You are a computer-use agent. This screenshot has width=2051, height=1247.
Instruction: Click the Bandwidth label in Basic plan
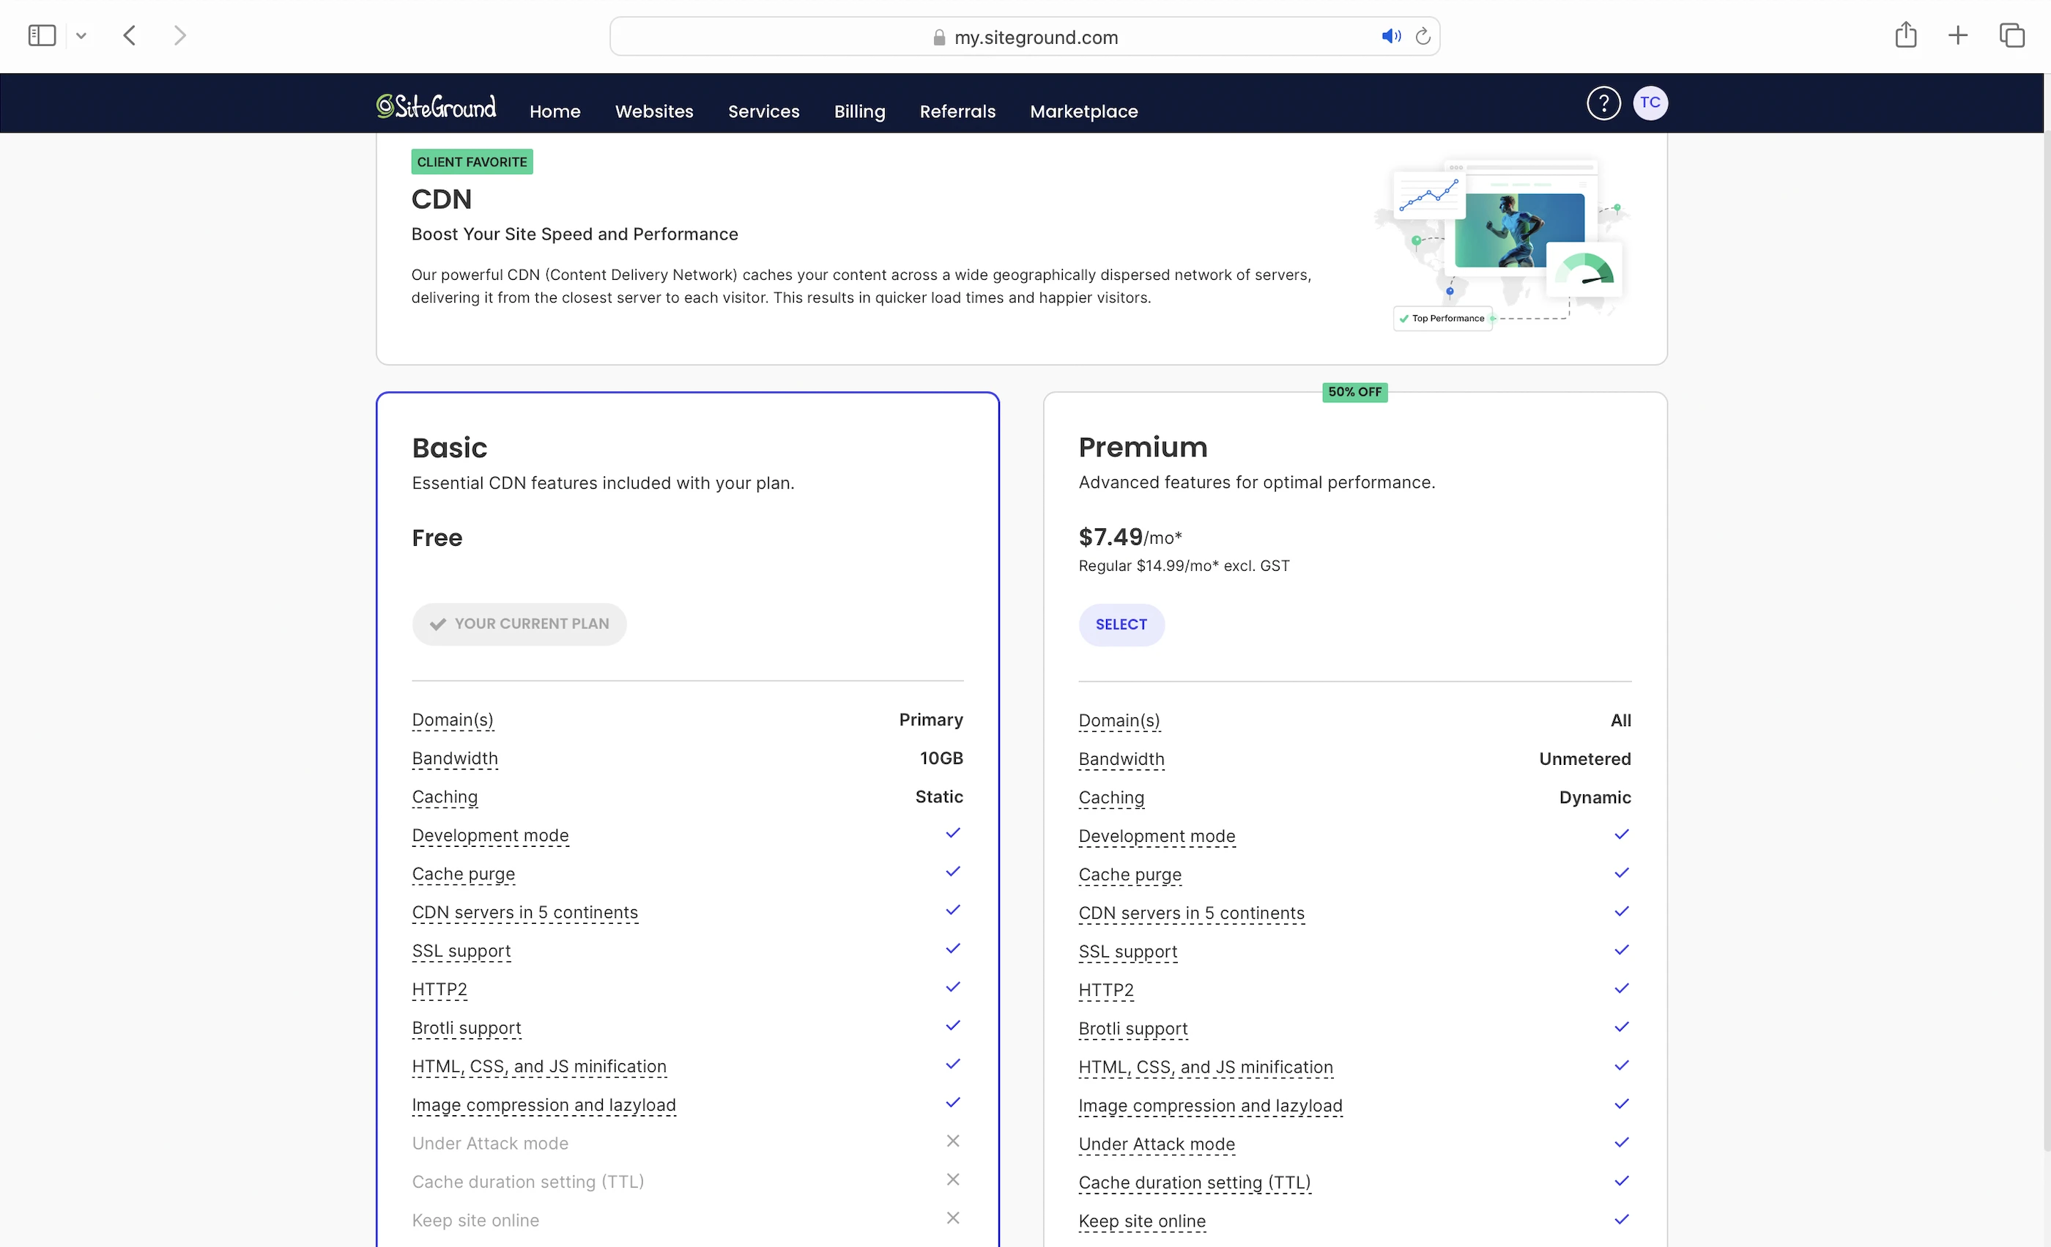[x=454, y=758]
